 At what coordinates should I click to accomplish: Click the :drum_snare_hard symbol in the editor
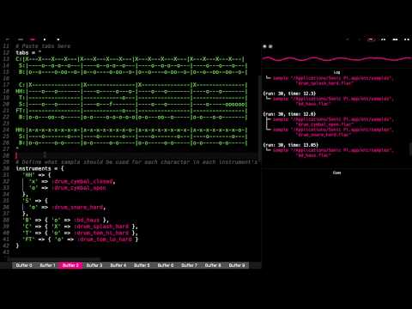tap(78, 207)
